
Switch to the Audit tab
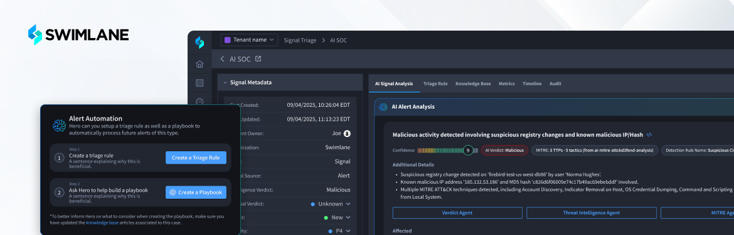point(555,84)
